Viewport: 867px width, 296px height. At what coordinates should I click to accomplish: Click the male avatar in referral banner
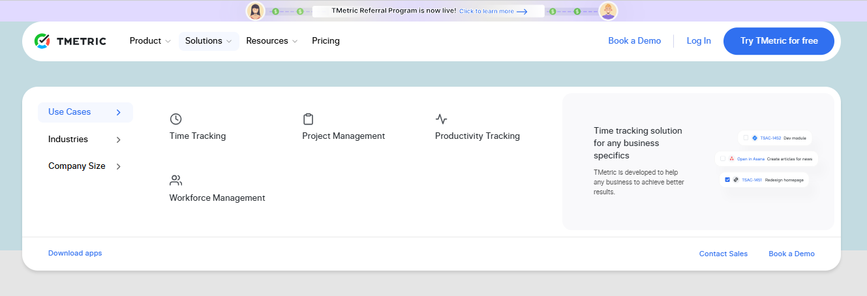tap(609, 11)
